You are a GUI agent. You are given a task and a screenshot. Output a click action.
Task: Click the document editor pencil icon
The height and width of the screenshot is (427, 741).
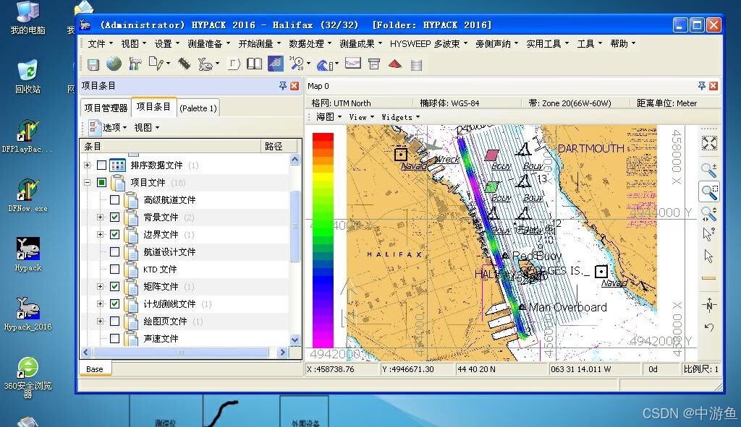(156, 64)
